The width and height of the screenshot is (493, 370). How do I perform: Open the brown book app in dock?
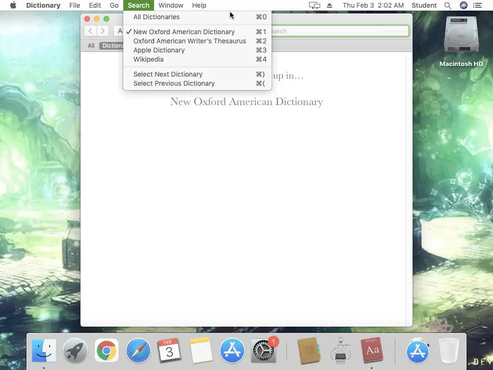click(309, 351)
